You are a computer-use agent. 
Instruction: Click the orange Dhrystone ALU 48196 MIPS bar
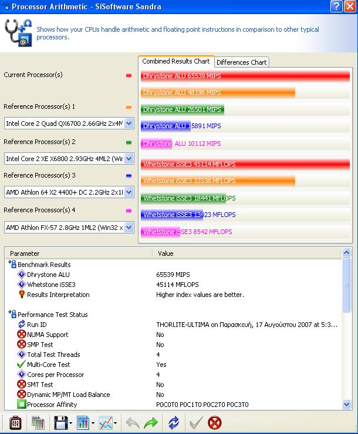(x=218, y=92)
